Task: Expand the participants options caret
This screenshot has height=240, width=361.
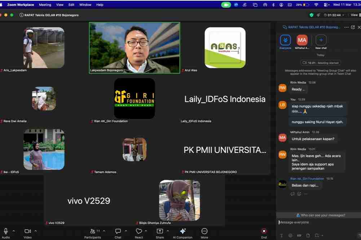Action: (x=104, y=231)
